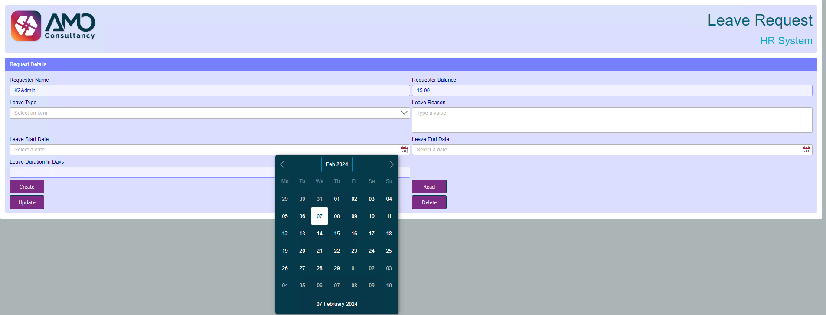Select February 12 in the calendar
826x315 pixels.
click(285, 234)
